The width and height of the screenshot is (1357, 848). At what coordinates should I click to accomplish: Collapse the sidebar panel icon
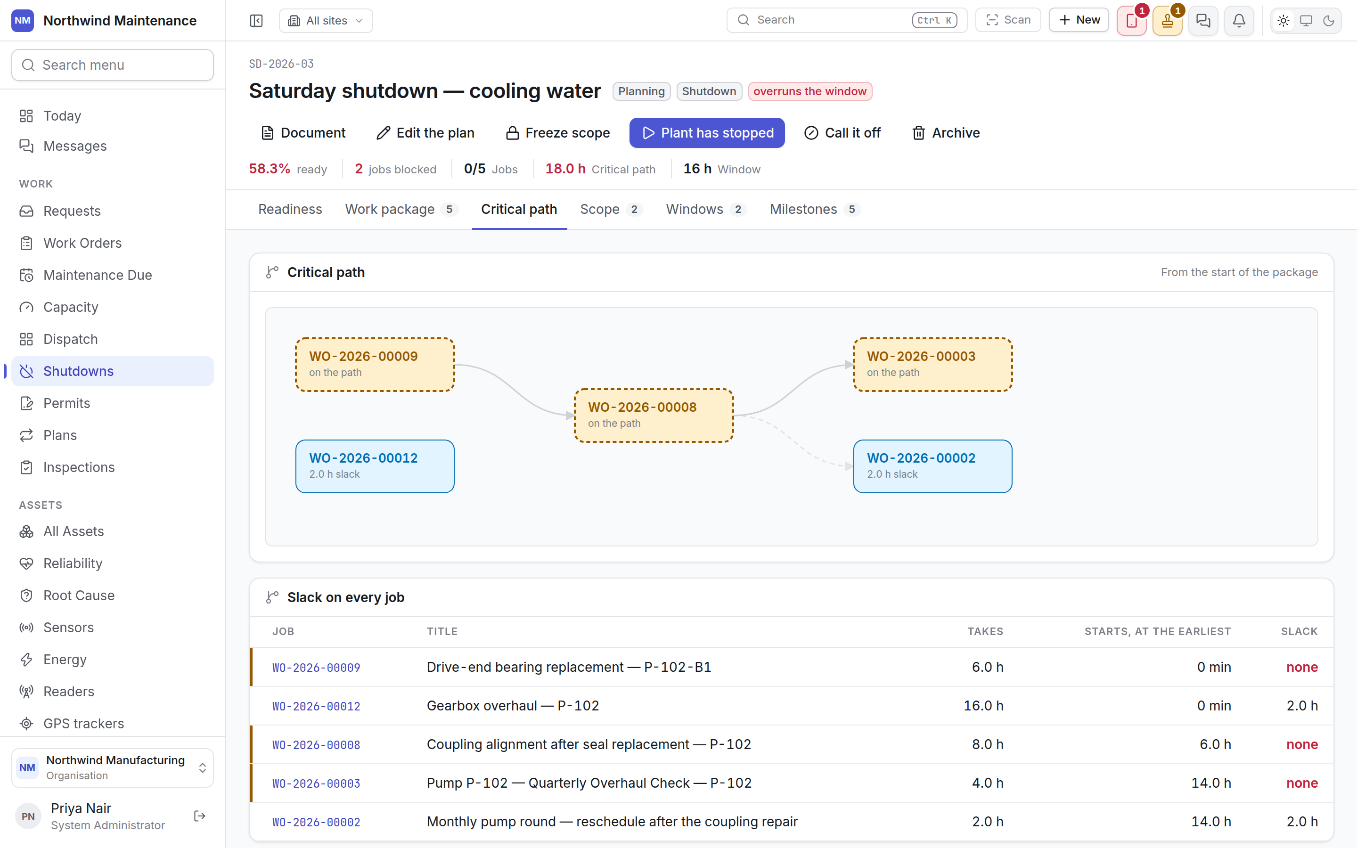256,21
